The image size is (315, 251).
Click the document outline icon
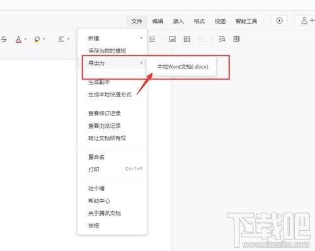click(236, 39)
